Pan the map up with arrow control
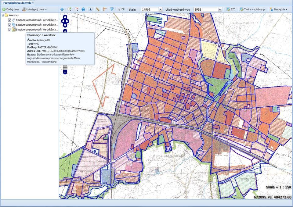 pyautogui.click(x=65, y=17)
